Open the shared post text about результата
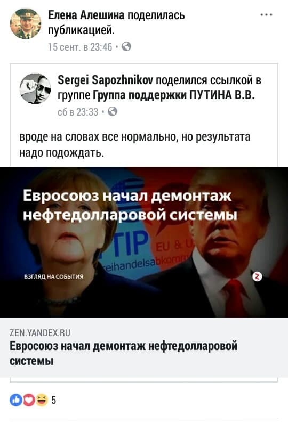Screen dimensions: 288x423 [135, 145]
